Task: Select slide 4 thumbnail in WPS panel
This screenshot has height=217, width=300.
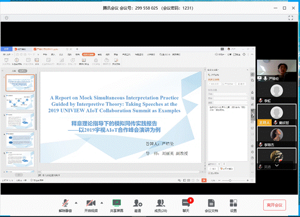Action: point(20,140)
